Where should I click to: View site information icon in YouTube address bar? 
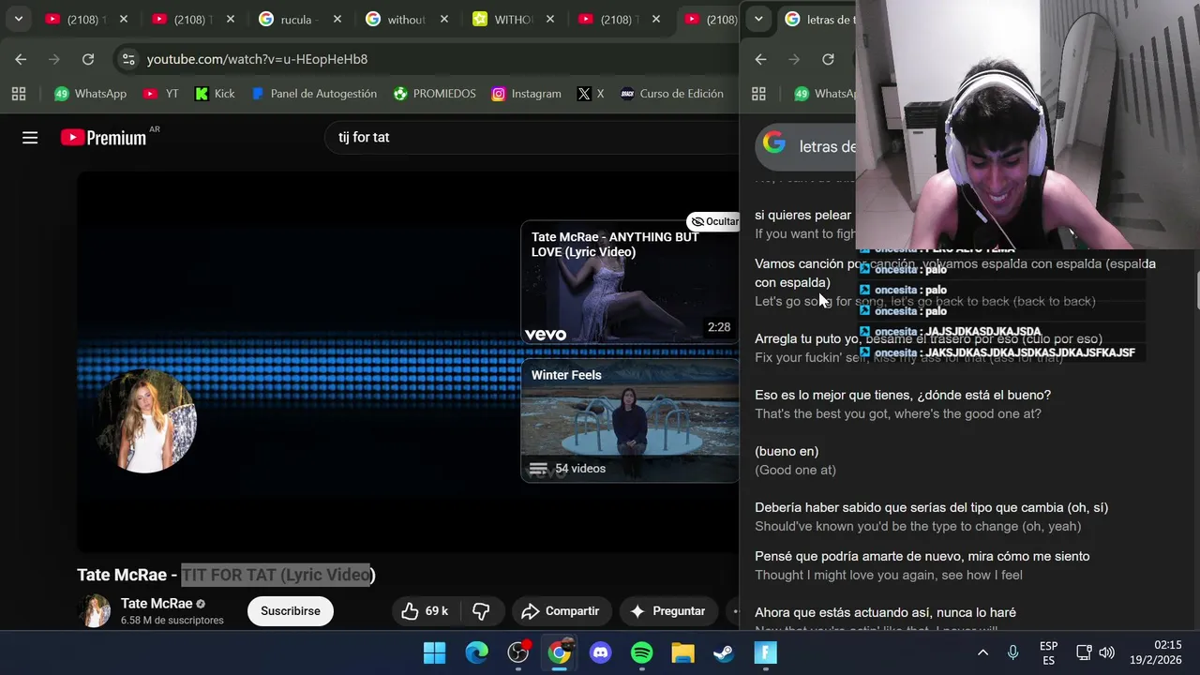128,59
